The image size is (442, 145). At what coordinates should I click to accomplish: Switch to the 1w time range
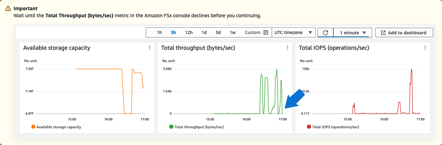[x=233, y=33]
